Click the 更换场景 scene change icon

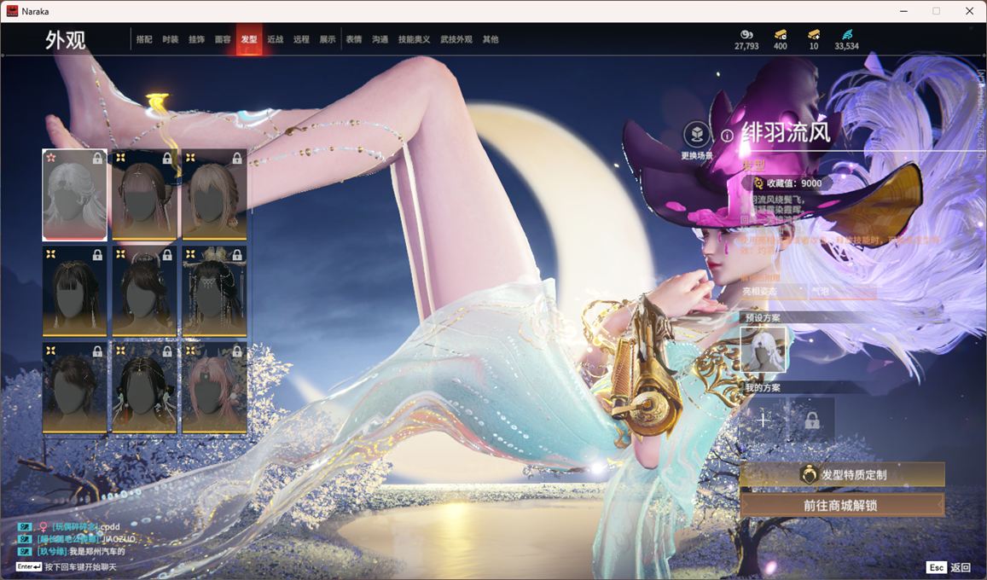point(697,134)
